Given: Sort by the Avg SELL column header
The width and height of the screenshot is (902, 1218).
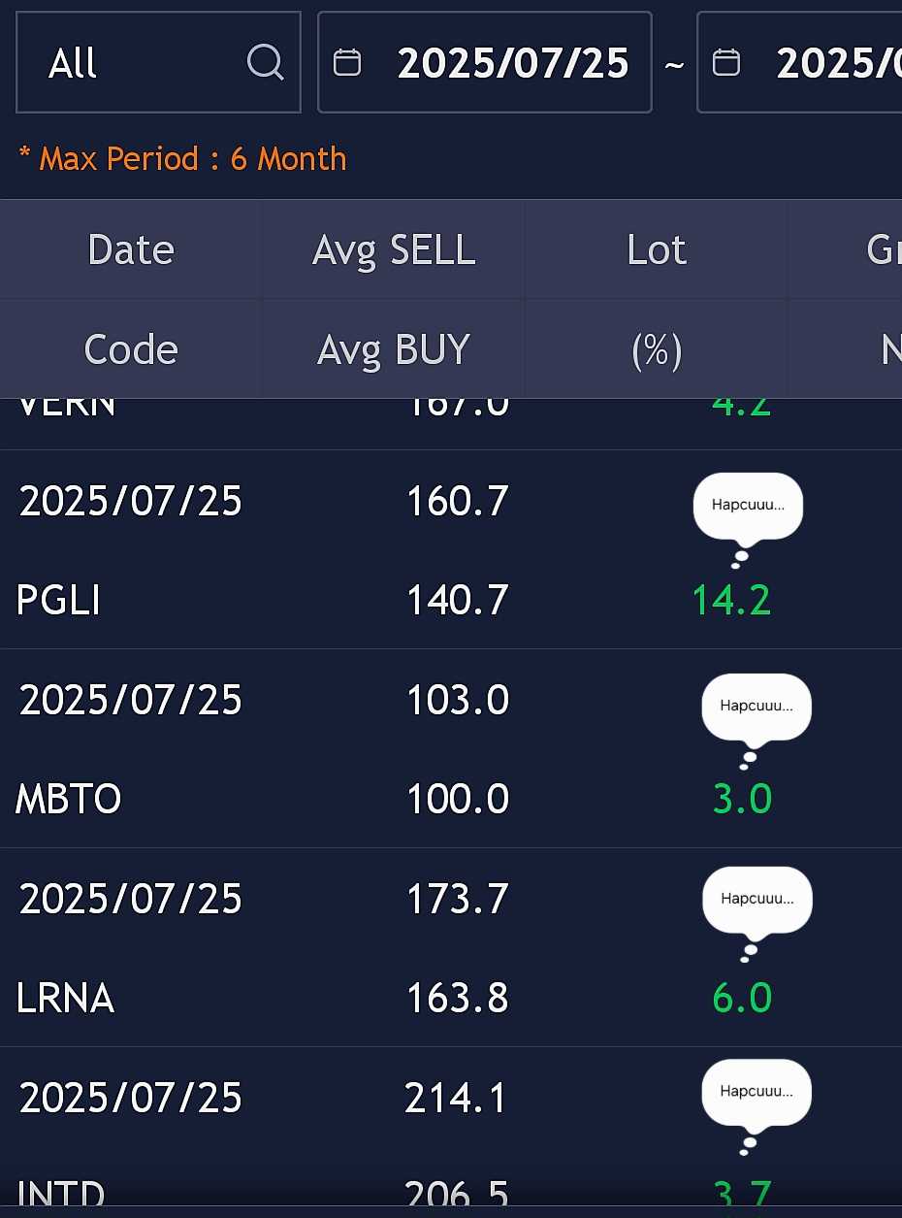Looking at the screenshot, I should 394,250.
